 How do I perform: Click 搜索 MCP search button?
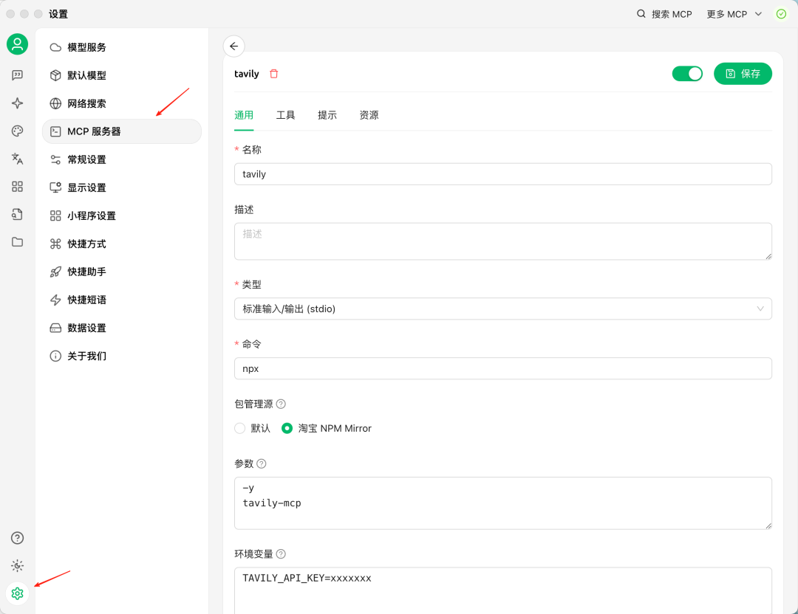(x=664, y=14)
